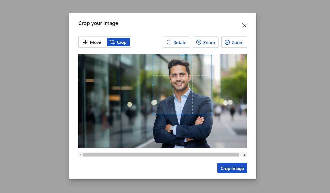This screenshot has width=330, height=193.
Task: Click the horizontal scrollbar thumb
Action: click(x=161, y=155)
